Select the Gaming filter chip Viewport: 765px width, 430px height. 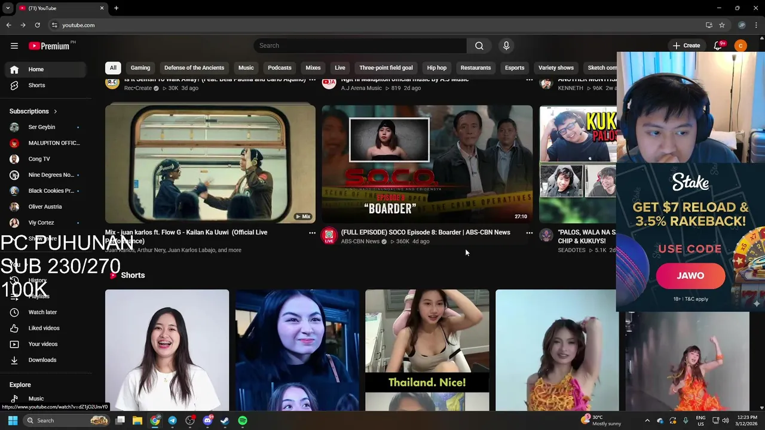tap(140, 67)
